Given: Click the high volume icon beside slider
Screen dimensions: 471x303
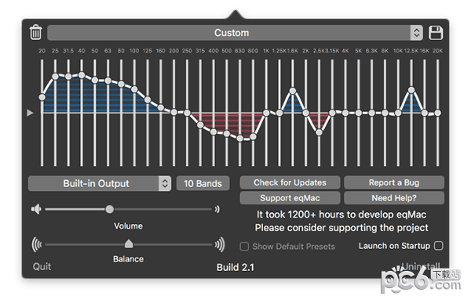Looking at the screenshot, I should 217,209.
